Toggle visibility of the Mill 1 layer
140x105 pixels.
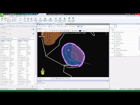pos(114,47)
